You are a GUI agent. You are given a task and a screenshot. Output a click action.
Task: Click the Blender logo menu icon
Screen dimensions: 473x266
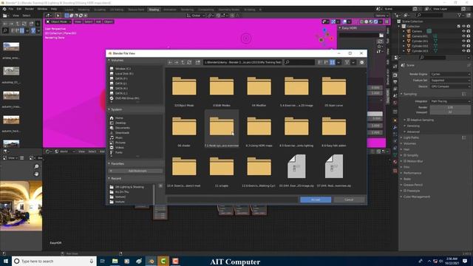click(x=4, y=9)
